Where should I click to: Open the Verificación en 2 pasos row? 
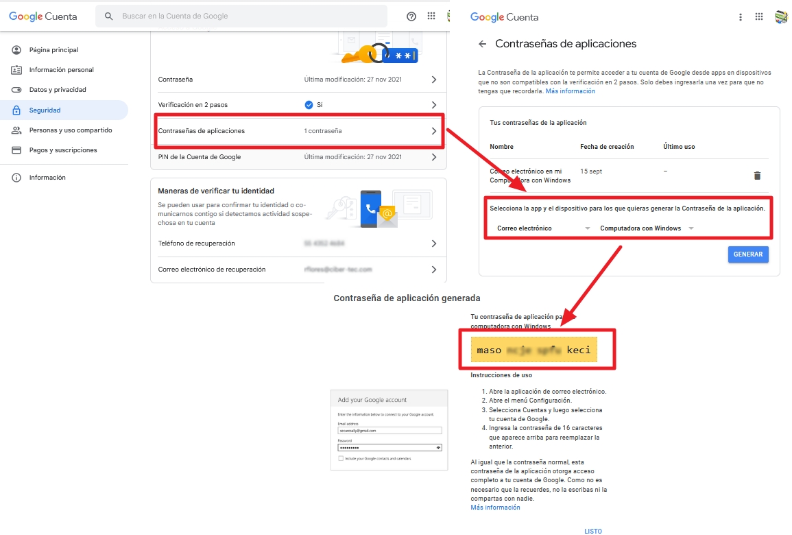point(298,104)
